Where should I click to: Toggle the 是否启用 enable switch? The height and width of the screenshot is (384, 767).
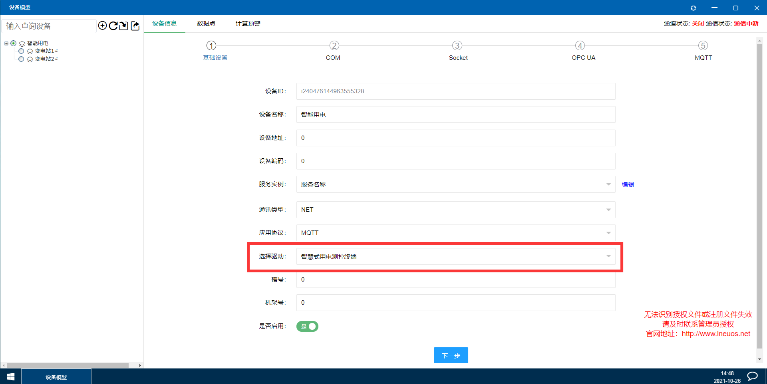(x=307, y=326)
